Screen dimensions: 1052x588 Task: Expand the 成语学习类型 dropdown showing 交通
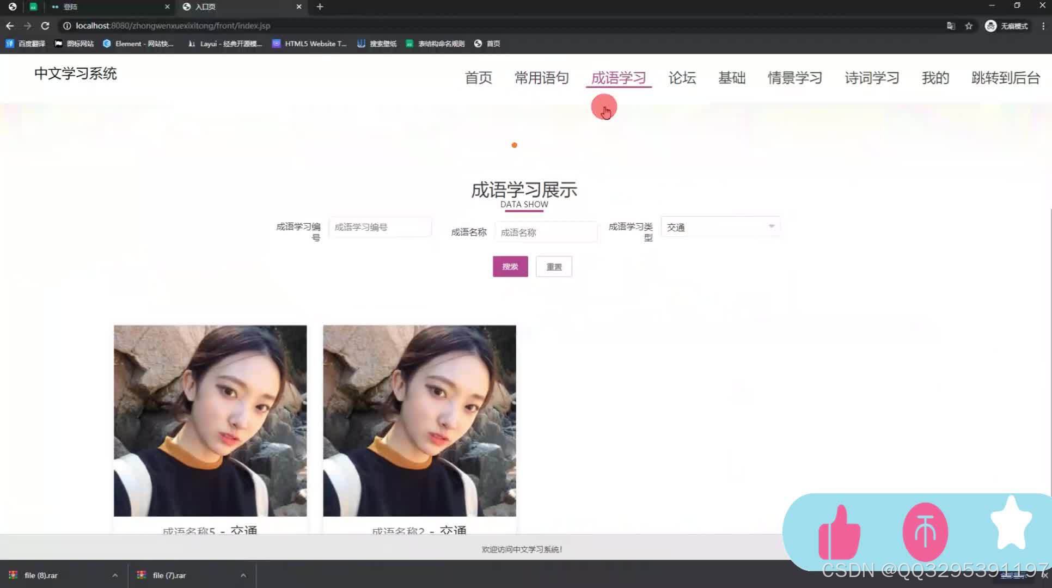(x=720, y=227)
